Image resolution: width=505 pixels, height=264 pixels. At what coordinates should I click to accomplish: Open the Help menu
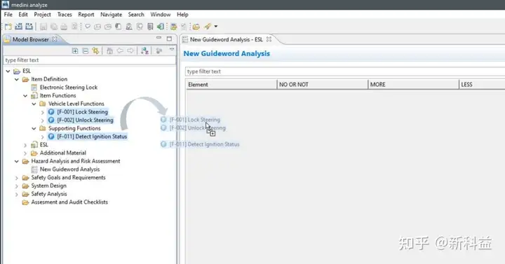click(182, 15)
